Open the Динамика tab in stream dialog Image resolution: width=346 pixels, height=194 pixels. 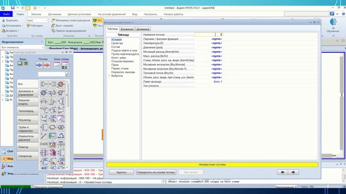pyautogui.click(x=143, y=29)
